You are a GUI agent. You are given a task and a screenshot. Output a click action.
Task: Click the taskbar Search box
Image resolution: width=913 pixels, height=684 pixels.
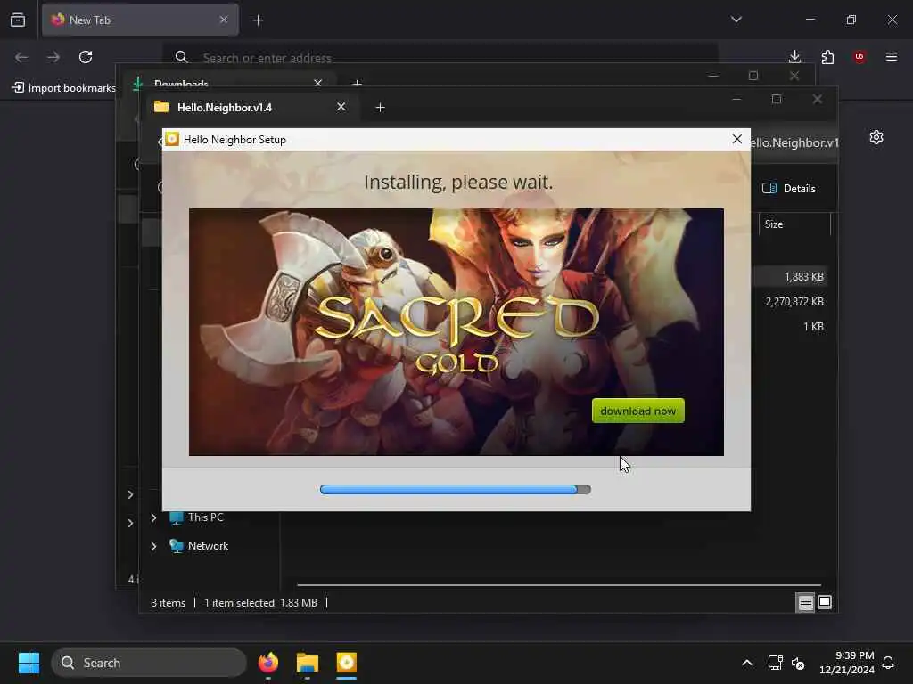pyautogui.click(x=149, y=663)
